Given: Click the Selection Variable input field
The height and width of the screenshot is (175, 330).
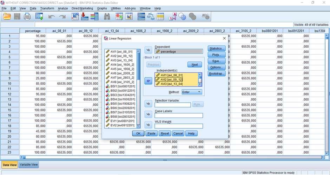Looking at the screenshot, I should 173,105.
